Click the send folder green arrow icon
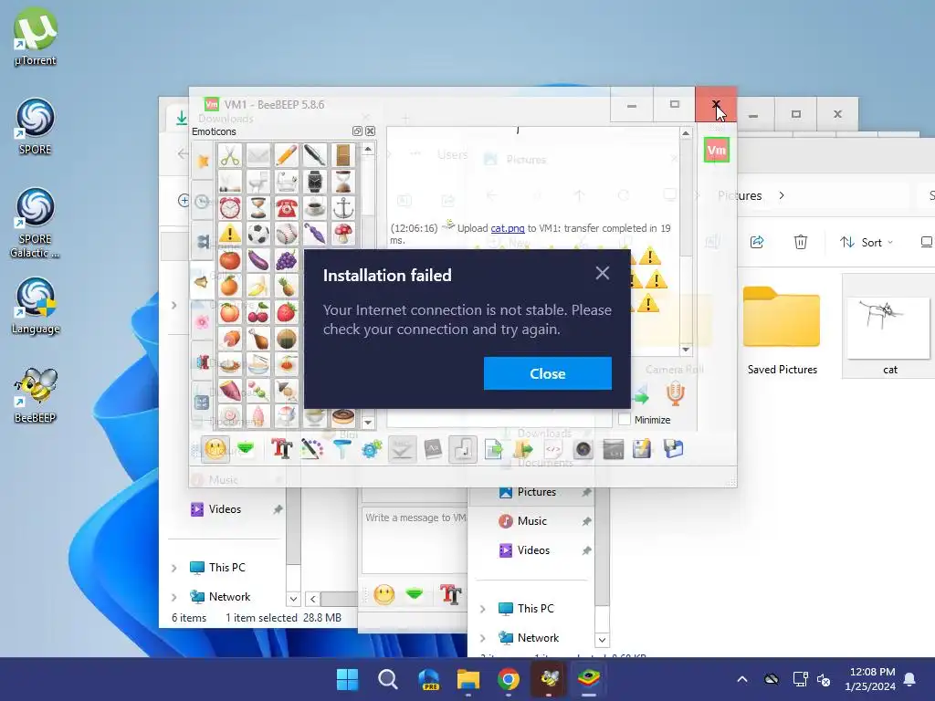 point(523,449)
